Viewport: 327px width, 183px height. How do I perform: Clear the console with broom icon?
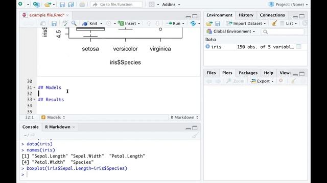[195, 136]
